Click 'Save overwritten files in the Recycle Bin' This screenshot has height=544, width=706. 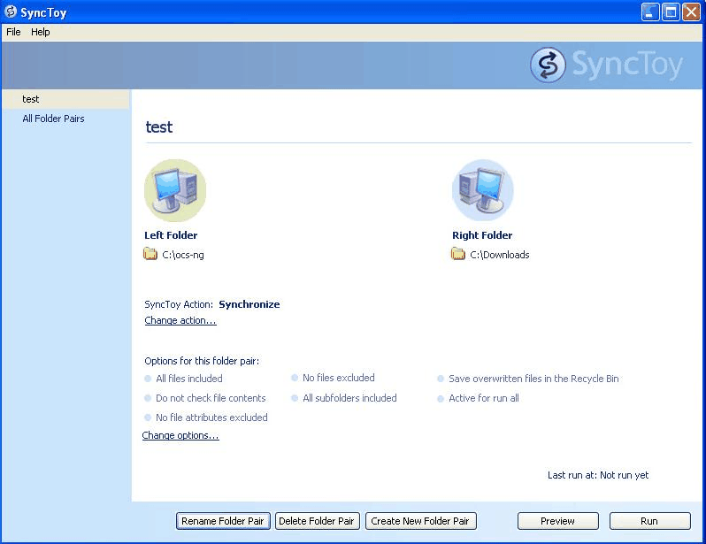533,379
